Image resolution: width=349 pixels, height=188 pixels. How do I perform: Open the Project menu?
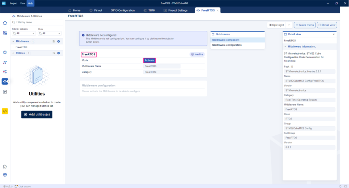(13, 3)
